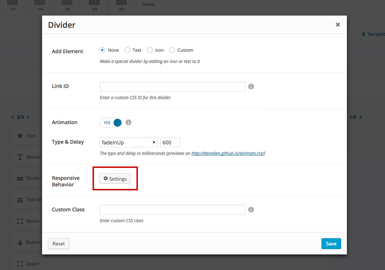The height and width of the screenshot is (270, 385).
Task: Click the delay field showing 600
Action: point(171,142)
